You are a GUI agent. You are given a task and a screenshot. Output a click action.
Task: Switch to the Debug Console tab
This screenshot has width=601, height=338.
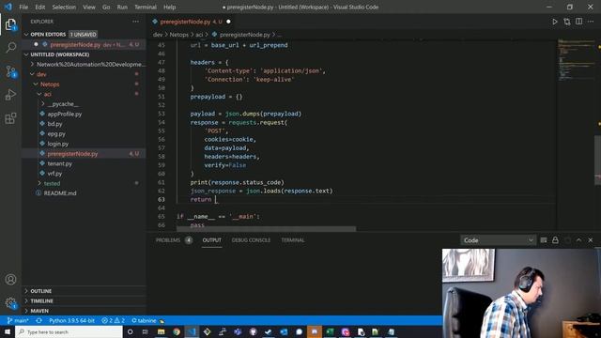click(251, 240)
